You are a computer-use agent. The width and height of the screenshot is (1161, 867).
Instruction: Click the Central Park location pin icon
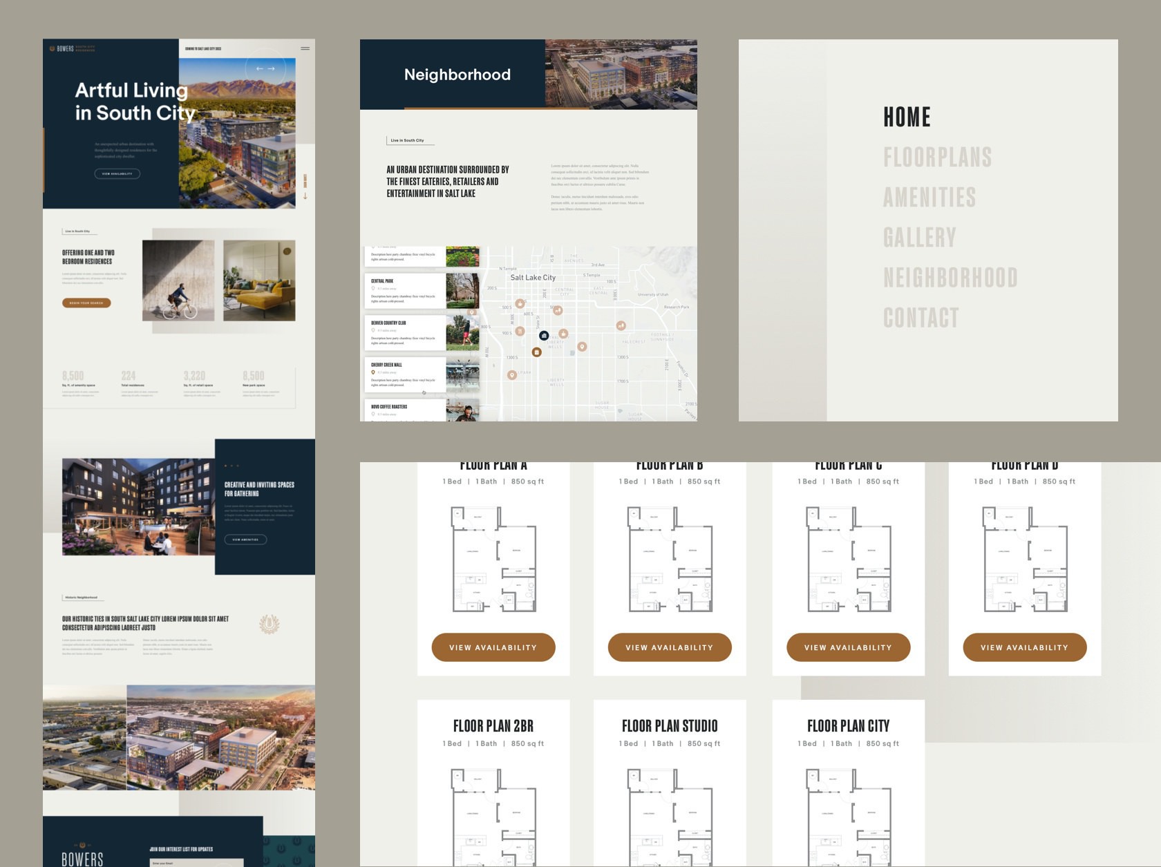[x=373, y=289]
